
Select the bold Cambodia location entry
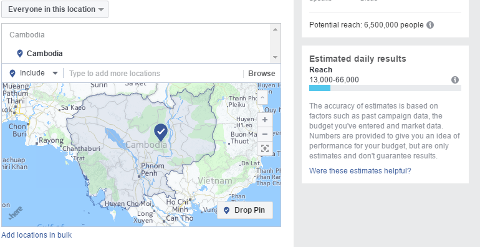tap(45, 54)
